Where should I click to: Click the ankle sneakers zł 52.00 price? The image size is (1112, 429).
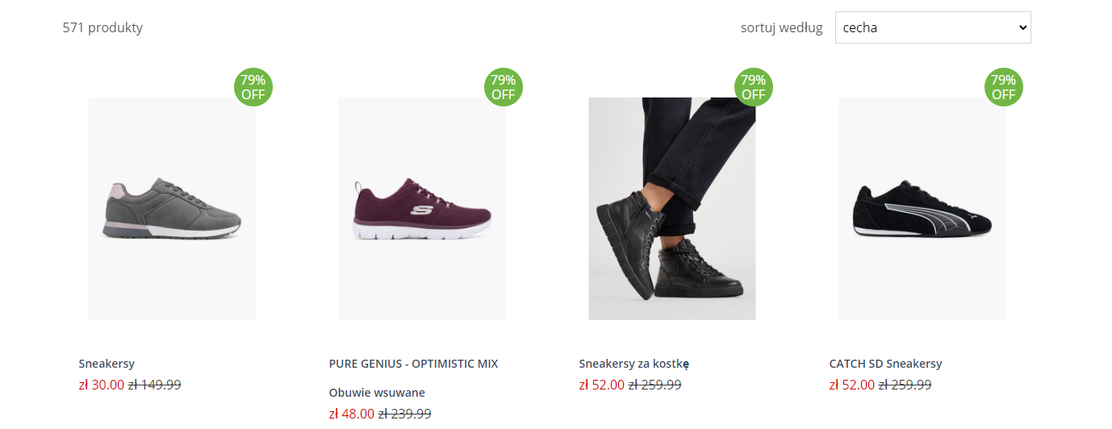click(x=601, y=385)
